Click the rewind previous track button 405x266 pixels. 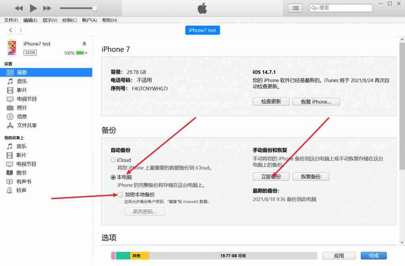tap(19, 8)
